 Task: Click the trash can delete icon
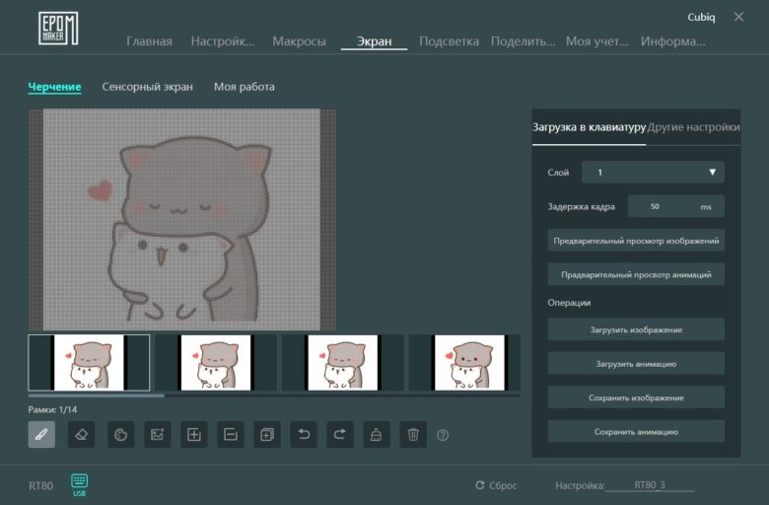click(413, 434)
